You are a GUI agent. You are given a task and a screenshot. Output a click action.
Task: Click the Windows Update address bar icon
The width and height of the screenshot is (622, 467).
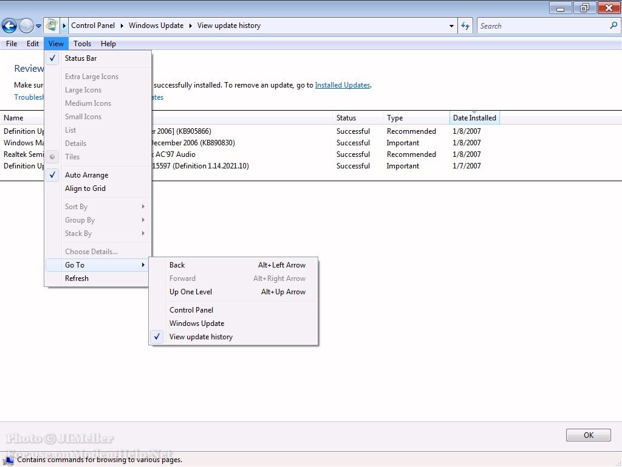[52, 26]
